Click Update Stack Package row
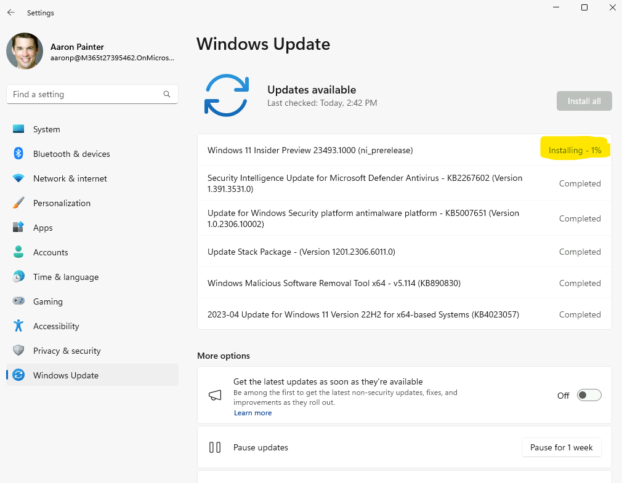Viewport: 622px width, 483px height. [404, 252]
